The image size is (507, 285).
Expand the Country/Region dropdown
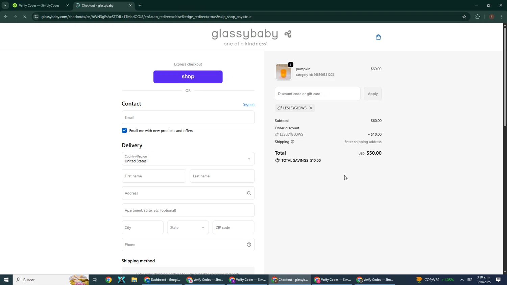(x=188, y=159)
